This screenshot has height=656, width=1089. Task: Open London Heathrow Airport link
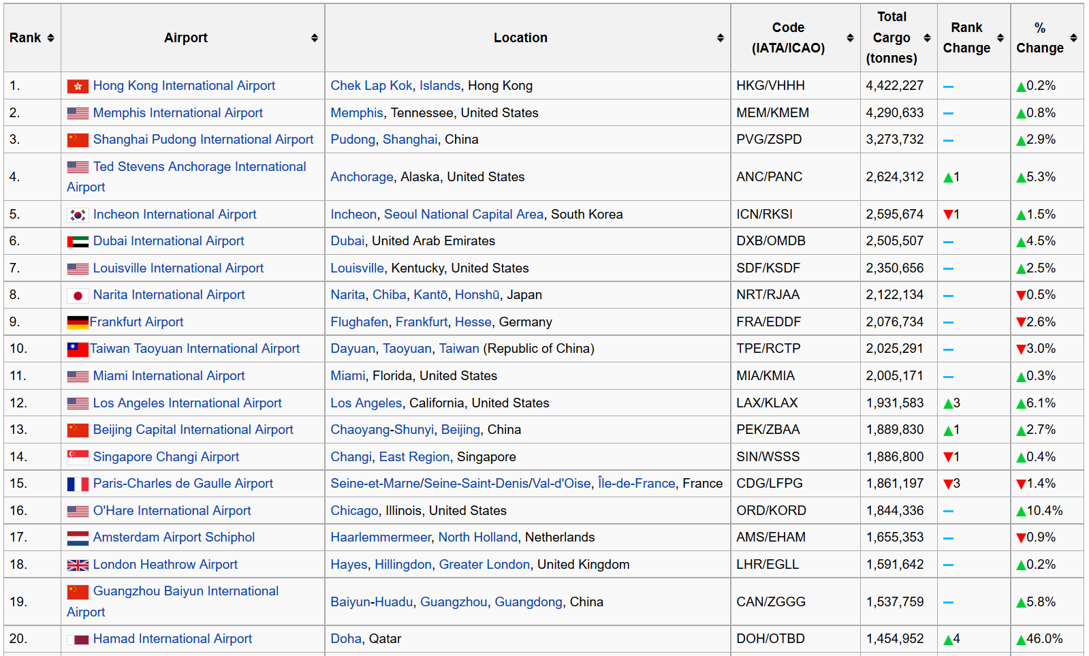165,565
